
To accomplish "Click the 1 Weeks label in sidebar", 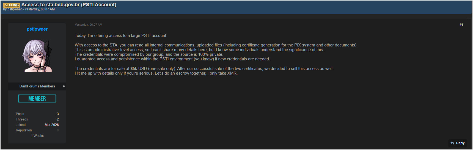I will pos(37,136).
